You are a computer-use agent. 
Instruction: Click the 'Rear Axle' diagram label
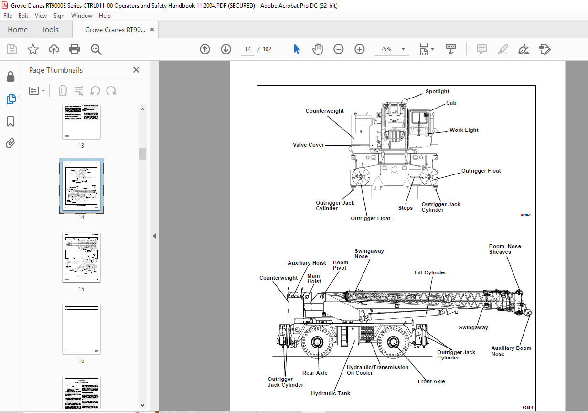(315, 373)
